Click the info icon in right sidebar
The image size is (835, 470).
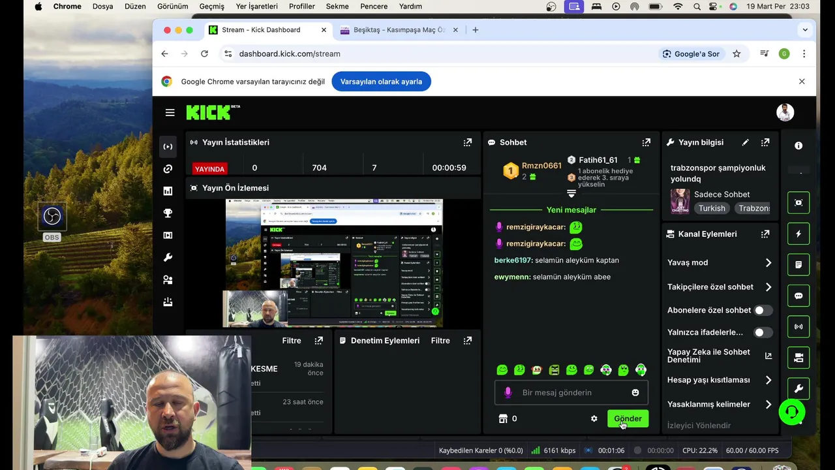click(798, 146)
